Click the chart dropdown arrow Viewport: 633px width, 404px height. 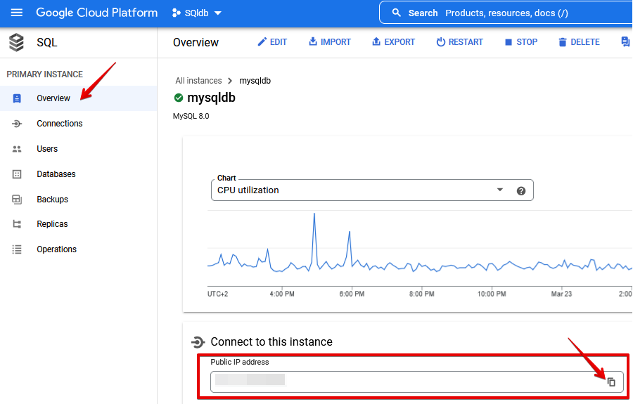tap(500, 190)
